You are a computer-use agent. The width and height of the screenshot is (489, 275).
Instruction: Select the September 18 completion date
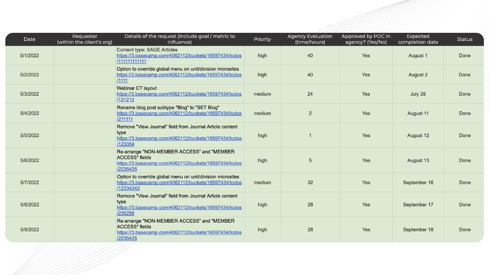(418, 229)
